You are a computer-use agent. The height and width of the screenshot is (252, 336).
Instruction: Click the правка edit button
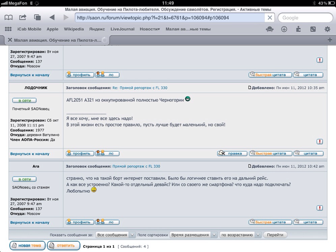[x=232, y=153]
